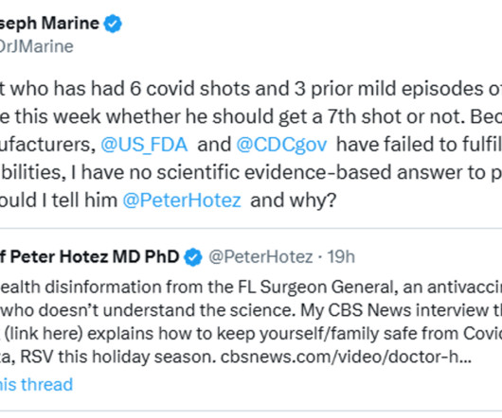The image size is (502, 418).
Task: Click Peter Hotez's blue verified badge
Action: coord(192,257)
